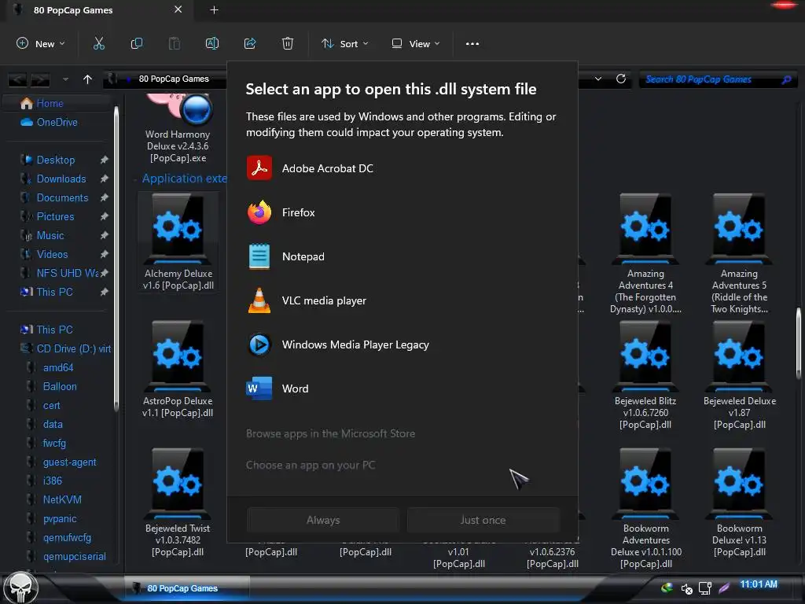Click the Cut scissors icon in toolbar

pyautogui.click(x=98, y=44)
